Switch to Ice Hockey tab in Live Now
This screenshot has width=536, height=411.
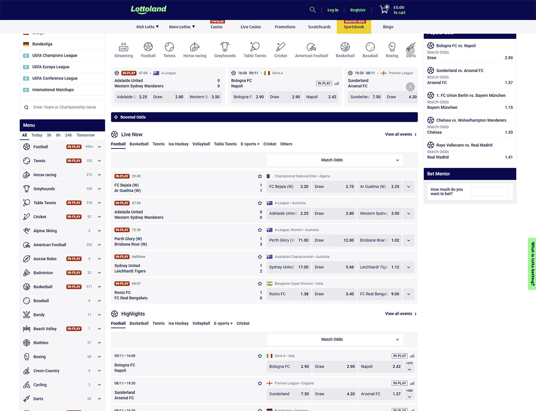pyautogui.click(x=178, y=144)
